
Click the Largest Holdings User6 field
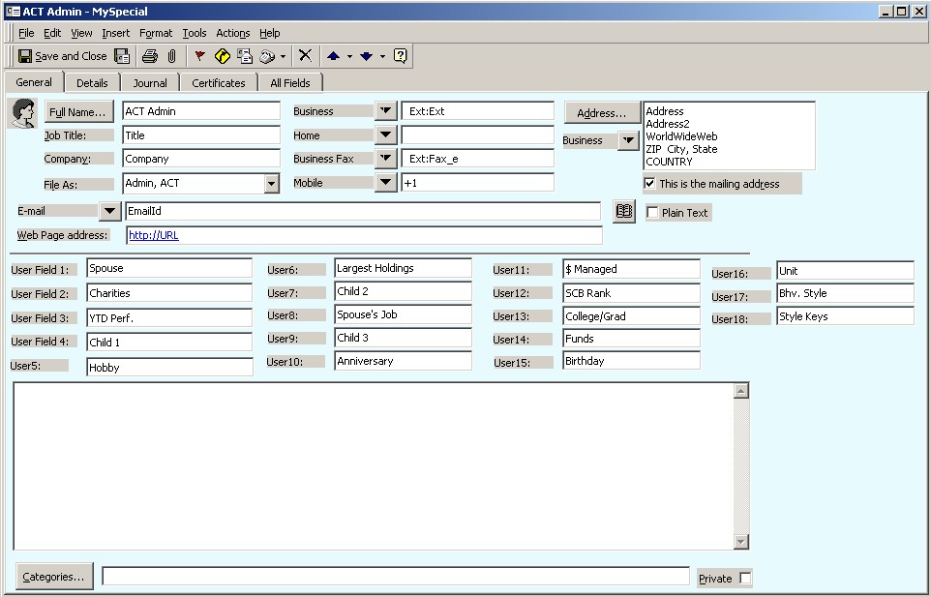pos(403,268)
